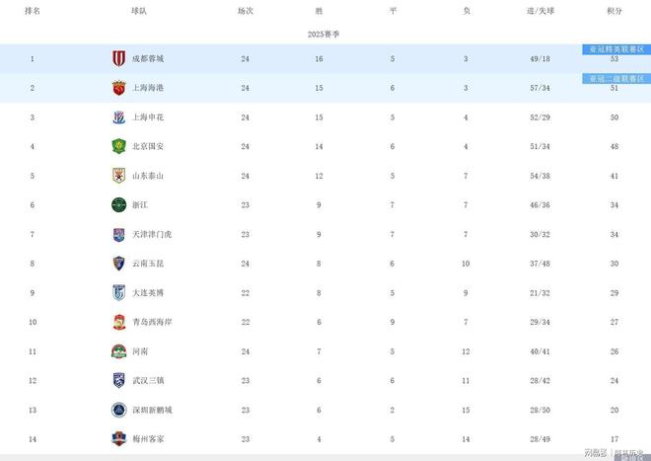Open the 上海海港 team name link

pos(148,88)
